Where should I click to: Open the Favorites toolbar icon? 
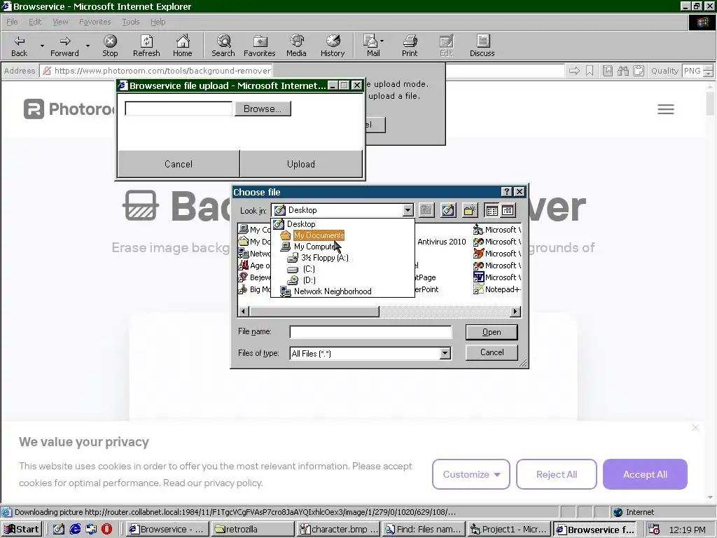pyautogui.click(x=259, y=46)
